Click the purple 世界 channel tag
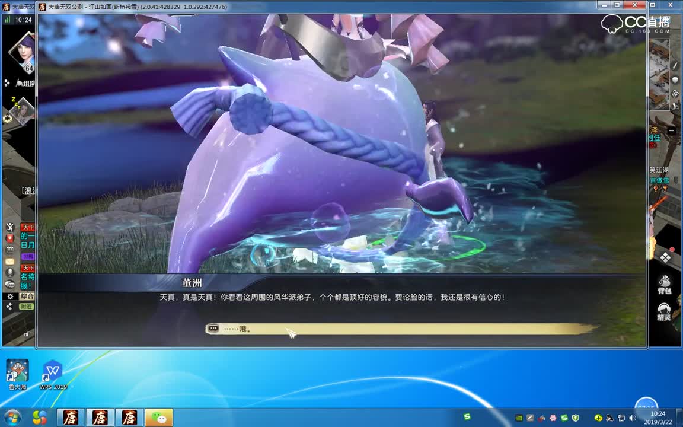683x427 pixels. 28,257
